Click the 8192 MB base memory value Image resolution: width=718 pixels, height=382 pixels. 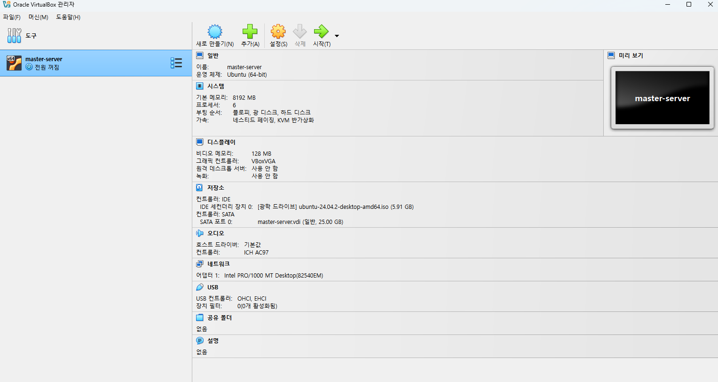point(244,98)
